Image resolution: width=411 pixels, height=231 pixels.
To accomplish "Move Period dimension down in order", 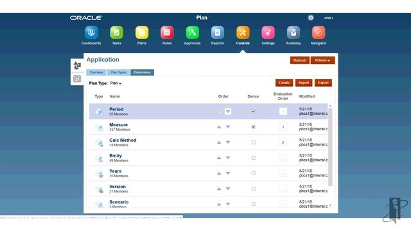I will tap(228, 111).
